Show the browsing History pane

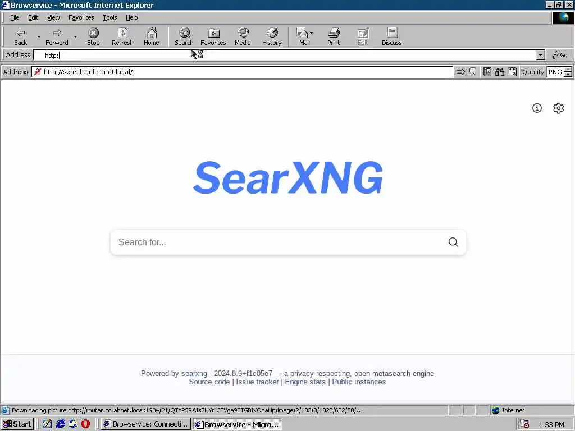pos(272,36)
